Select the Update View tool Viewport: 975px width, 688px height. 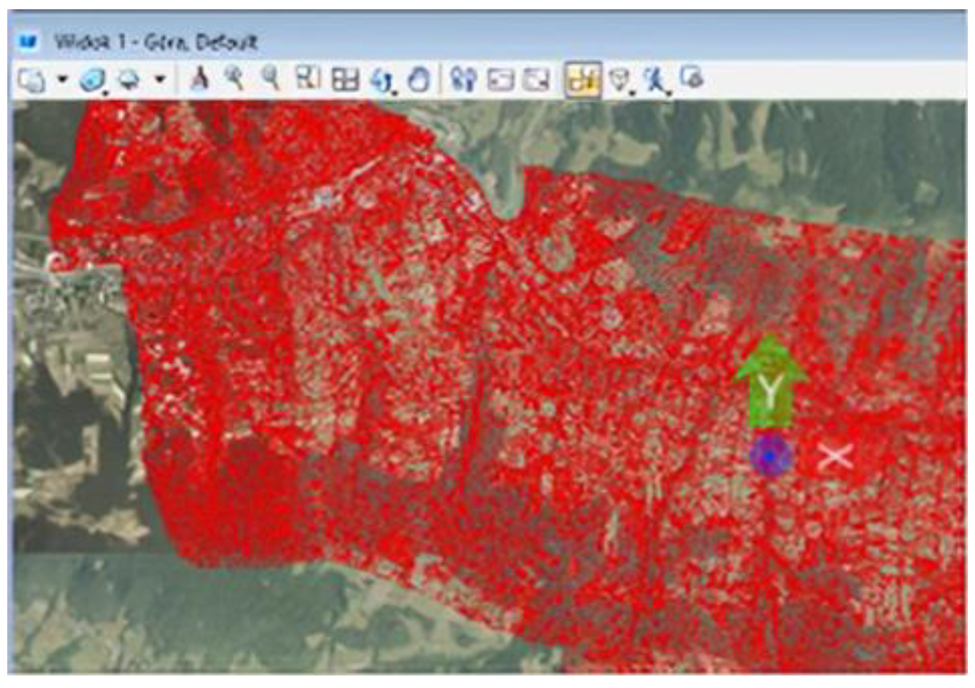(199, 78)
